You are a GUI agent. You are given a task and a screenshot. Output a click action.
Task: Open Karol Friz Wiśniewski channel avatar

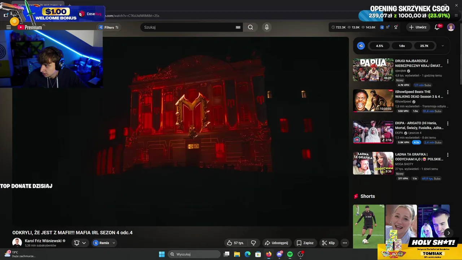(x=17, y=243)
